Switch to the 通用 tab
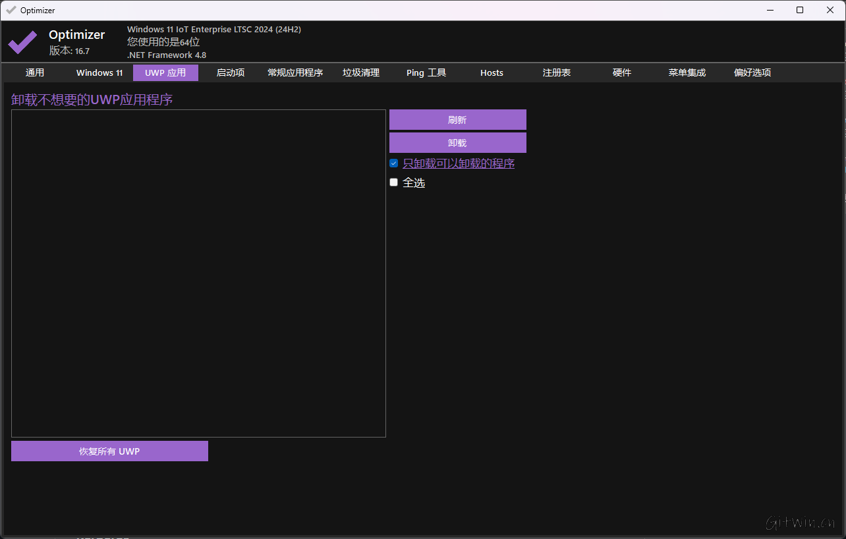Viewport: 846px width, 539px height. (35, 72)
